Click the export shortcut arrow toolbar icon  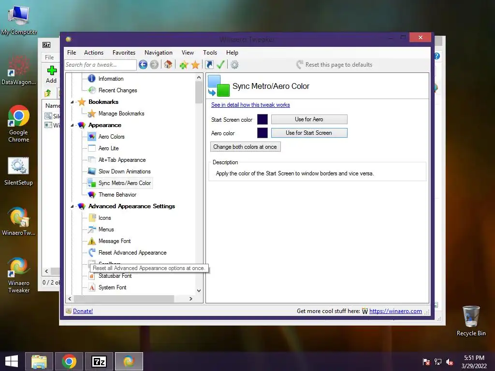point(209,65)
